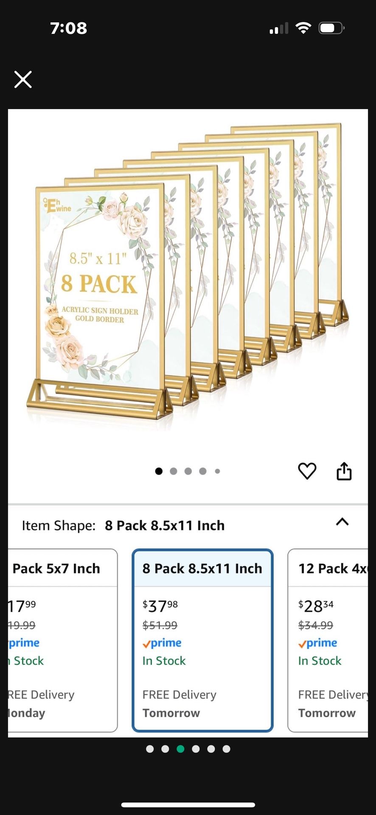Tap the $37.98 price in selected option
This screenshot has width=376, height=815.
160,606
